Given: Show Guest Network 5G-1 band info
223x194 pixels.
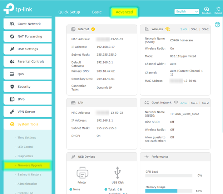Looking at the screenshot, I should (194, 103).
